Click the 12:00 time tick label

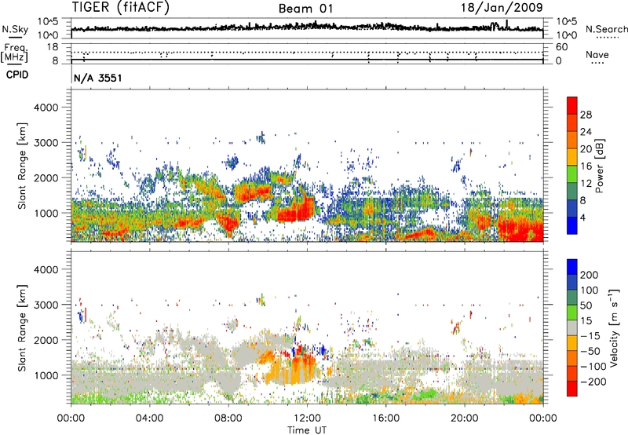(x=307, y=419)
